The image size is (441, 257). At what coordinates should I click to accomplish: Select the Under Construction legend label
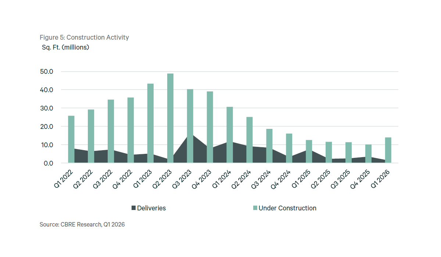point(287,208)
